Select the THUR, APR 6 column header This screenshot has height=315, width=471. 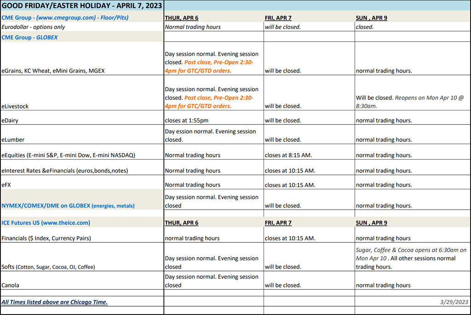point(181,17)
